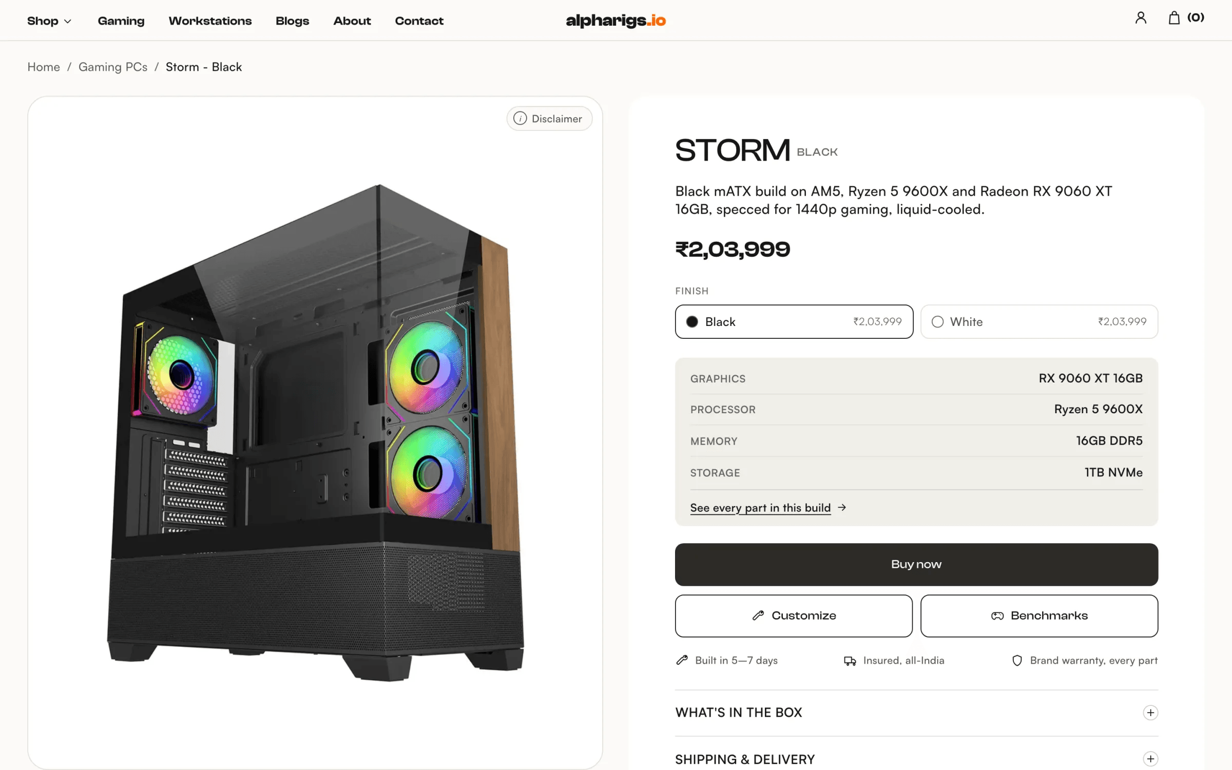This screenshot has height=770, width=1232.
Task: Click the ₹2,03,999 main price
Action: (733, 249)
